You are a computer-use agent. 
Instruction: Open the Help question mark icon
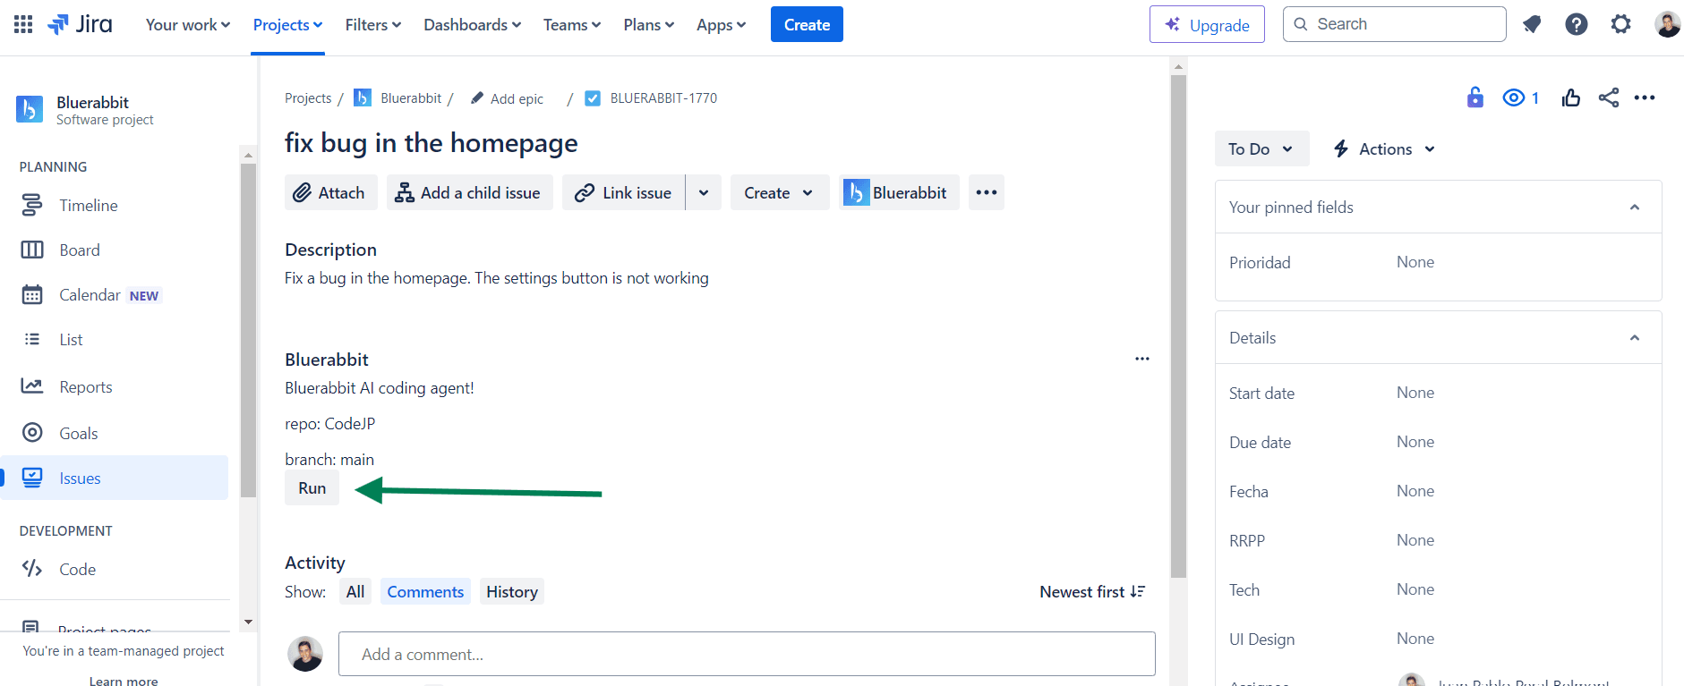pos(1576,24)
